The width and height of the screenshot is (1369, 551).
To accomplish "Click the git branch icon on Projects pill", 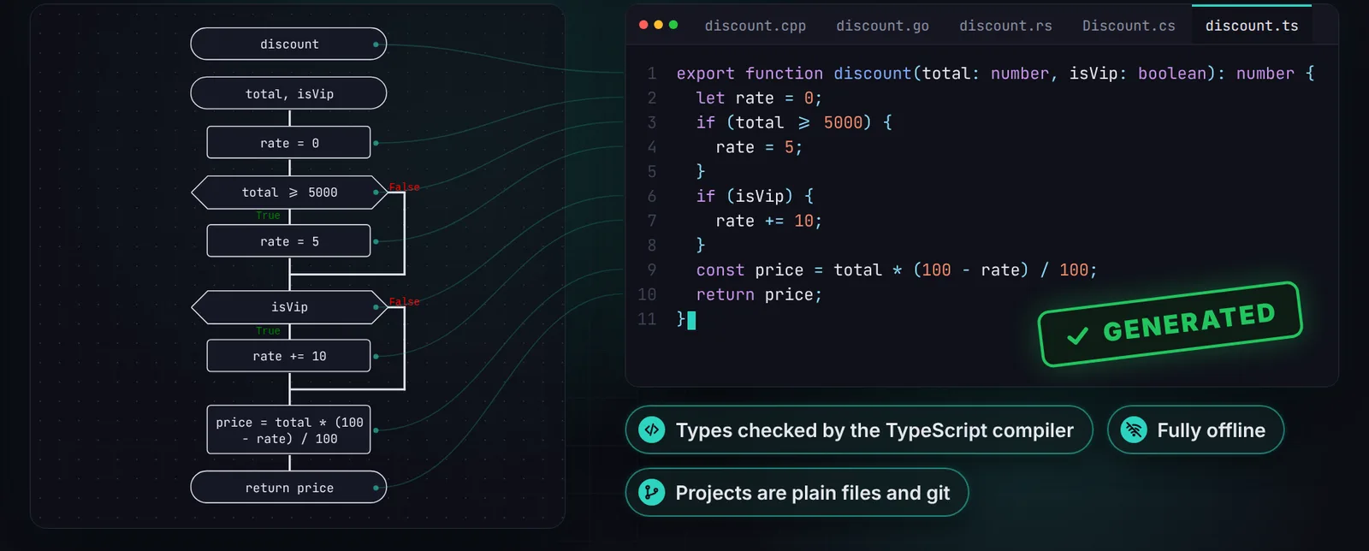I will (x=652, y=492).
